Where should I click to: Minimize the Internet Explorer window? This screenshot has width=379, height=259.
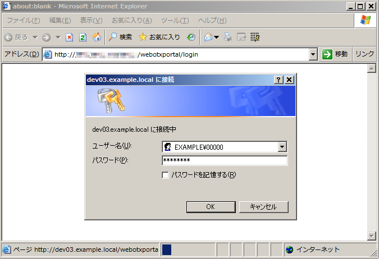350,6
